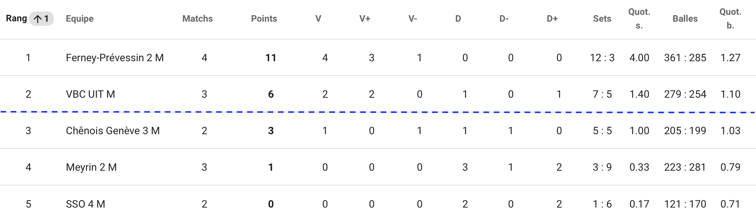756x222 pixels.
Task: Open team VBC UIT M
Action: coord(90,94)
